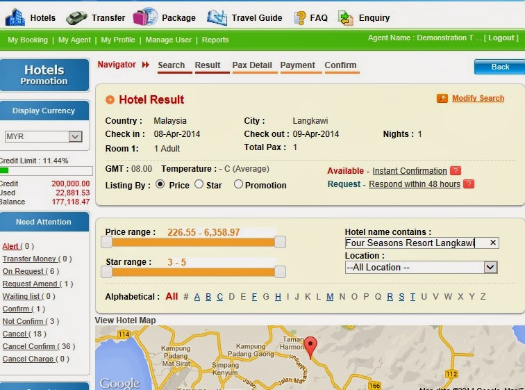Filter hotels by letter R
Screen dimensions: 525x390
(390, 297)
